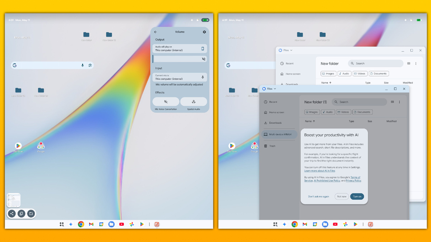Switch to grid view in the New folder window
Screen dimensions: 431x242
409,63
